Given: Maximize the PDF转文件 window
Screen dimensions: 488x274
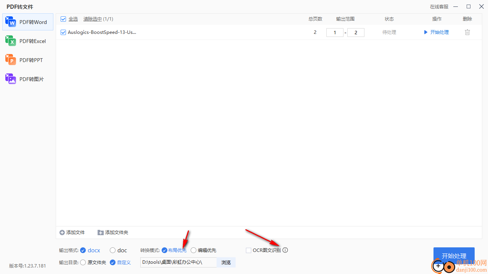Looking at the screenshot, I should pyautogui.click(x=469, y=6).
